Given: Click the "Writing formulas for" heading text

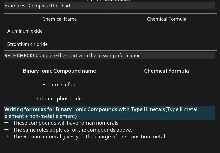Looking at the screenshot, I should [29, 109].
